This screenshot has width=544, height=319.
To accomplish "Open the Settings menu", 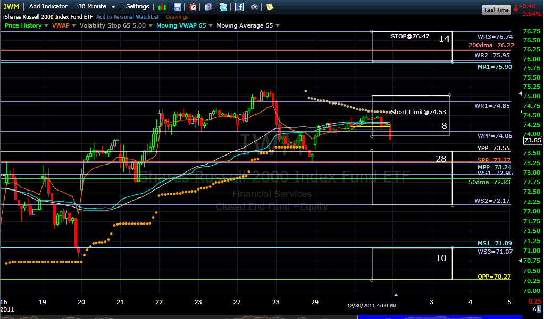I will [x=137, y=6].
